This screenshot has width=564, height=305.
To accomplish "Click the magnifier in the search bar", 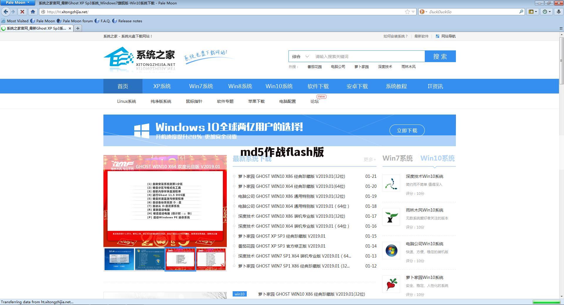I will [x=521, y=12].
